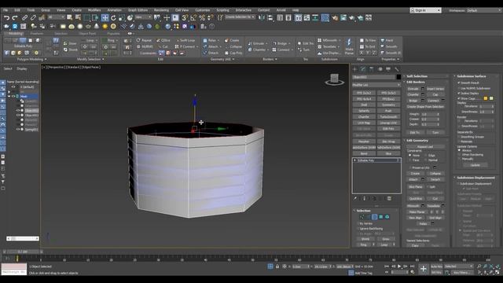Screen dimensions: 503x283
Task: Click the Play Animation button
Action: (x=399, y=266)
